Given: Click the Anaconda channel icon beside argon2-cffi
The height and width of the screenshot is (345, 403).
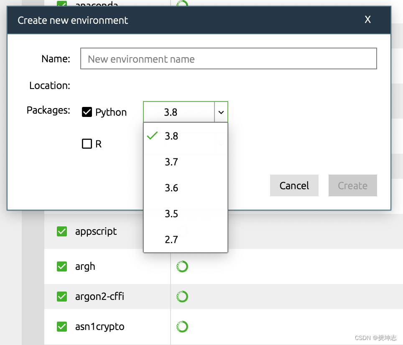Looking at the screenshot, I should (182, 297).
